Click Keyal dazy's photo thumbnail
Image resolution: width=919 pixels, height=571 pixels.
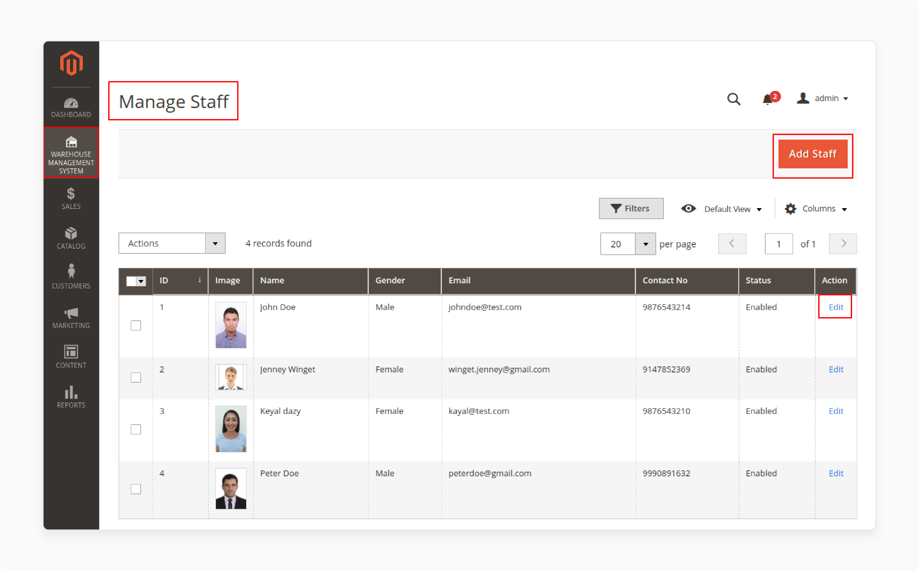[231, 429]
